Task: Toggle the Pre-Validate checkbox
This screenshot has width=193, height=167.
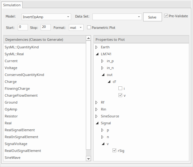Action: point(166,16)
